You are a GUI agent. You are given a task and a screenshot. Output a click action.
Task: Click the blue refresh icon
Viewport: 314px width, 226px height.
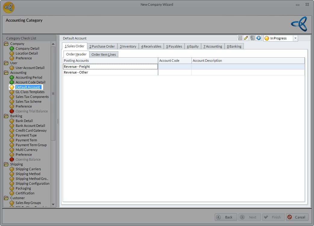click(x=259, y=38)
